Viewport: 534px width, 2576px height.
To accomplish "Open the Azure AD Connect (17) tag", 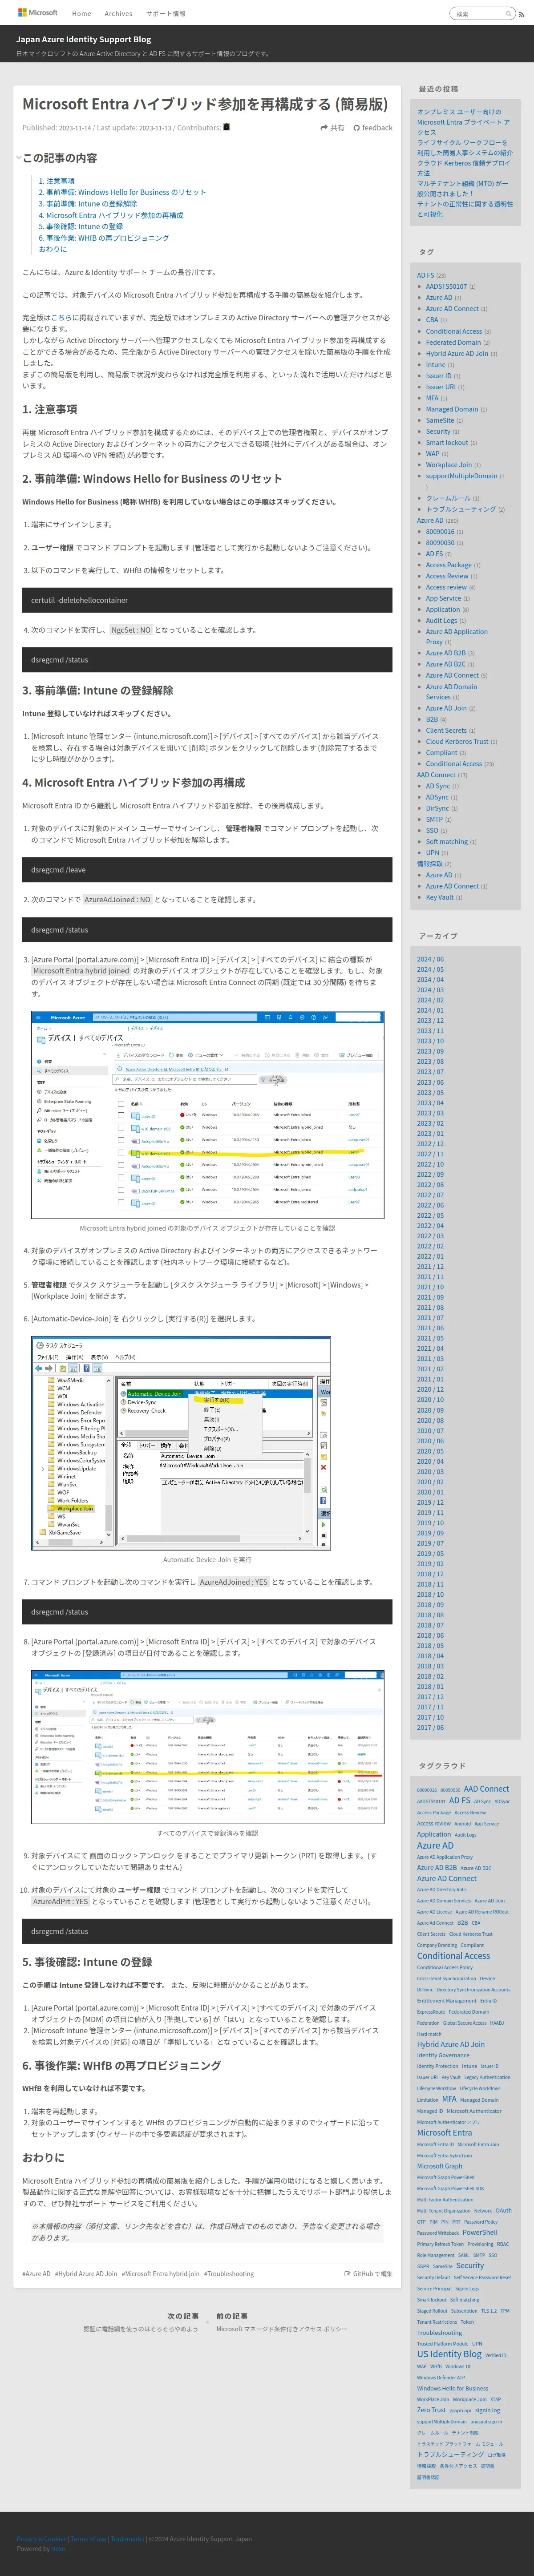I will click(436, 775).
